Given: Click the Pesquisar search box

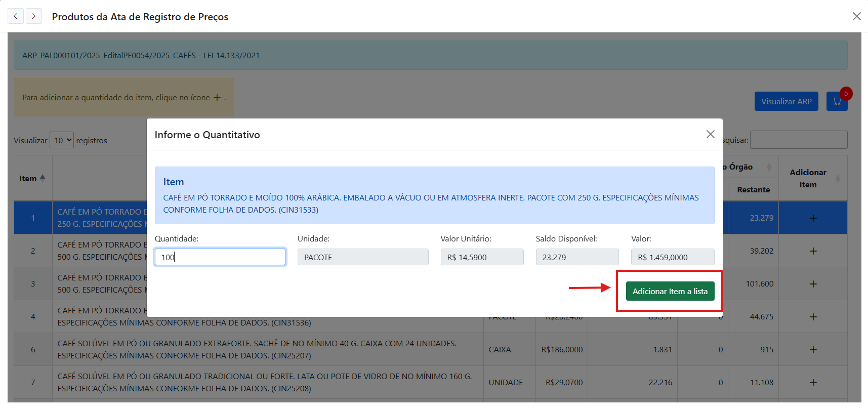Looking at the screenshot, I should 798,140.
